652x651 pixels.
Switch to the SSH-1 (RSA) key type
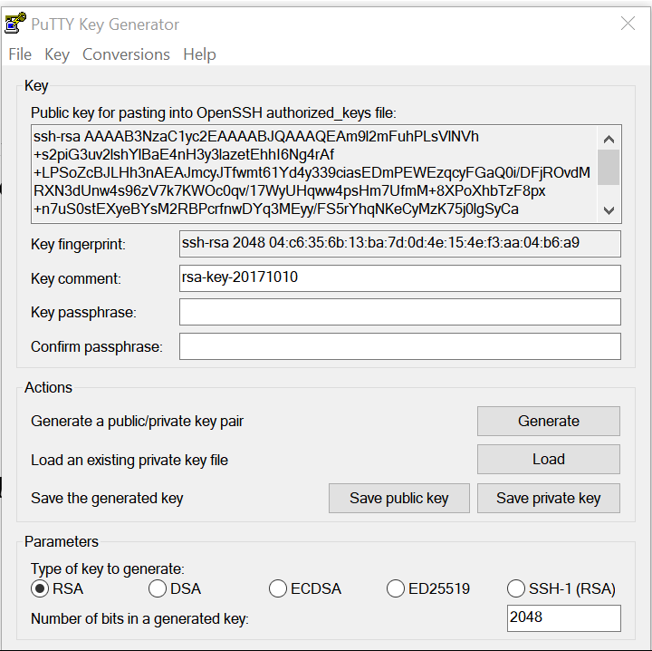(x=516, y=588)
